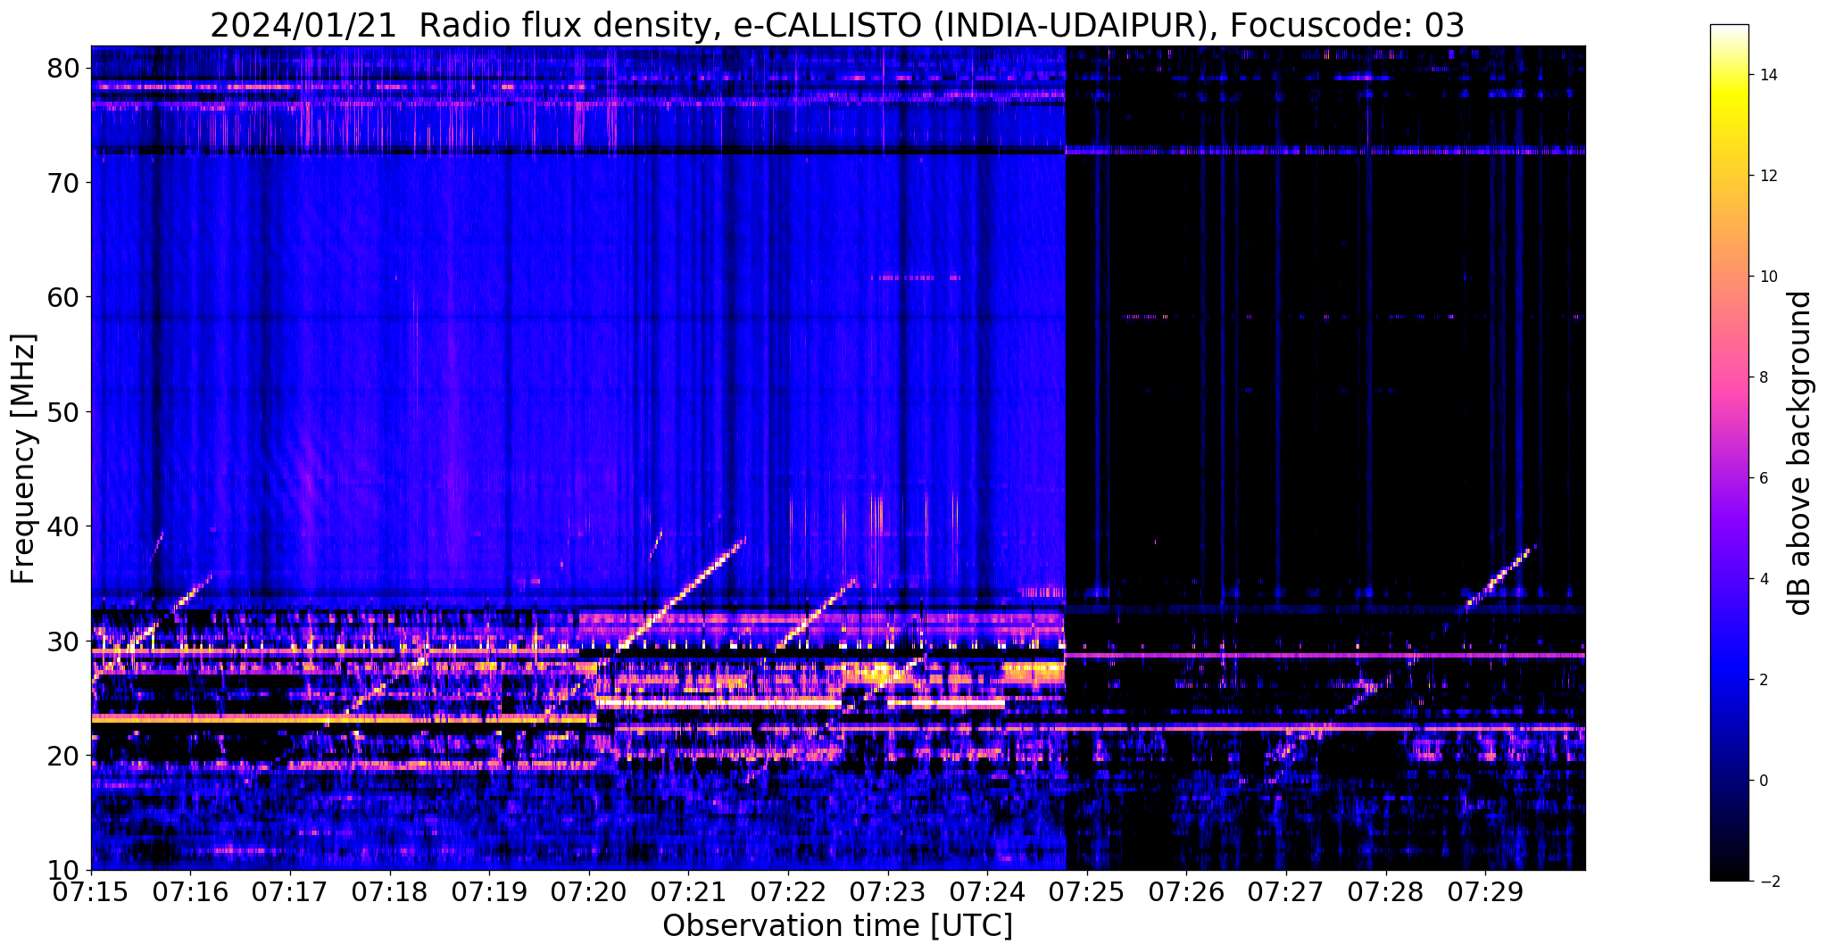Click the colorbar tick value 10
This screenshot has height=952, width=1827.
pos(1767,277)
